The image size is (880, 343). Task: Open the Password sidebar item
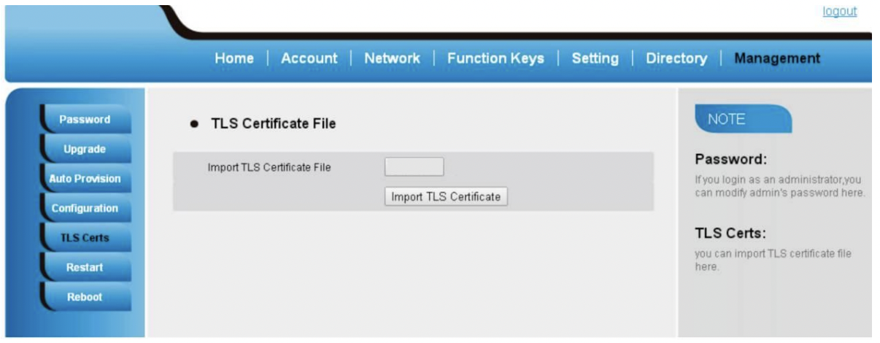pos(85,120)
